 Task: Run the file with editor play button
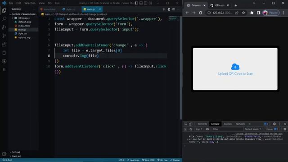[x=164, y=9]
